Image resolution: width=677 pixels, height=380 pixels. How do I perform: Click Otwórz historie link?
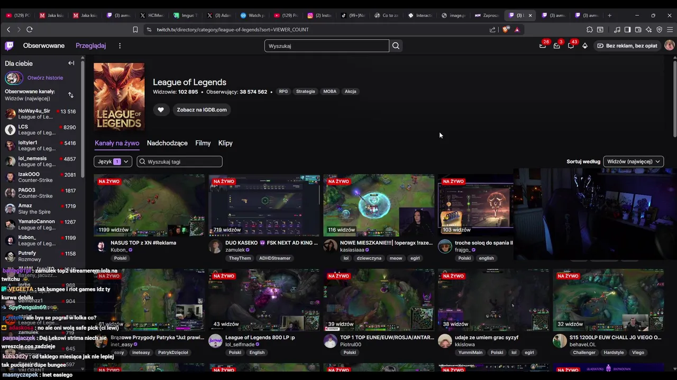(x=45, y=78)
